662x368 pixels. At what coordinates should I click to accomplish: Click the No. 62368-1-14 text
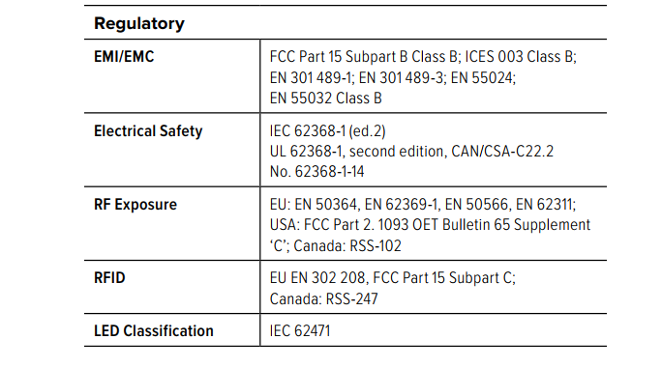click(x=317, y=172)
